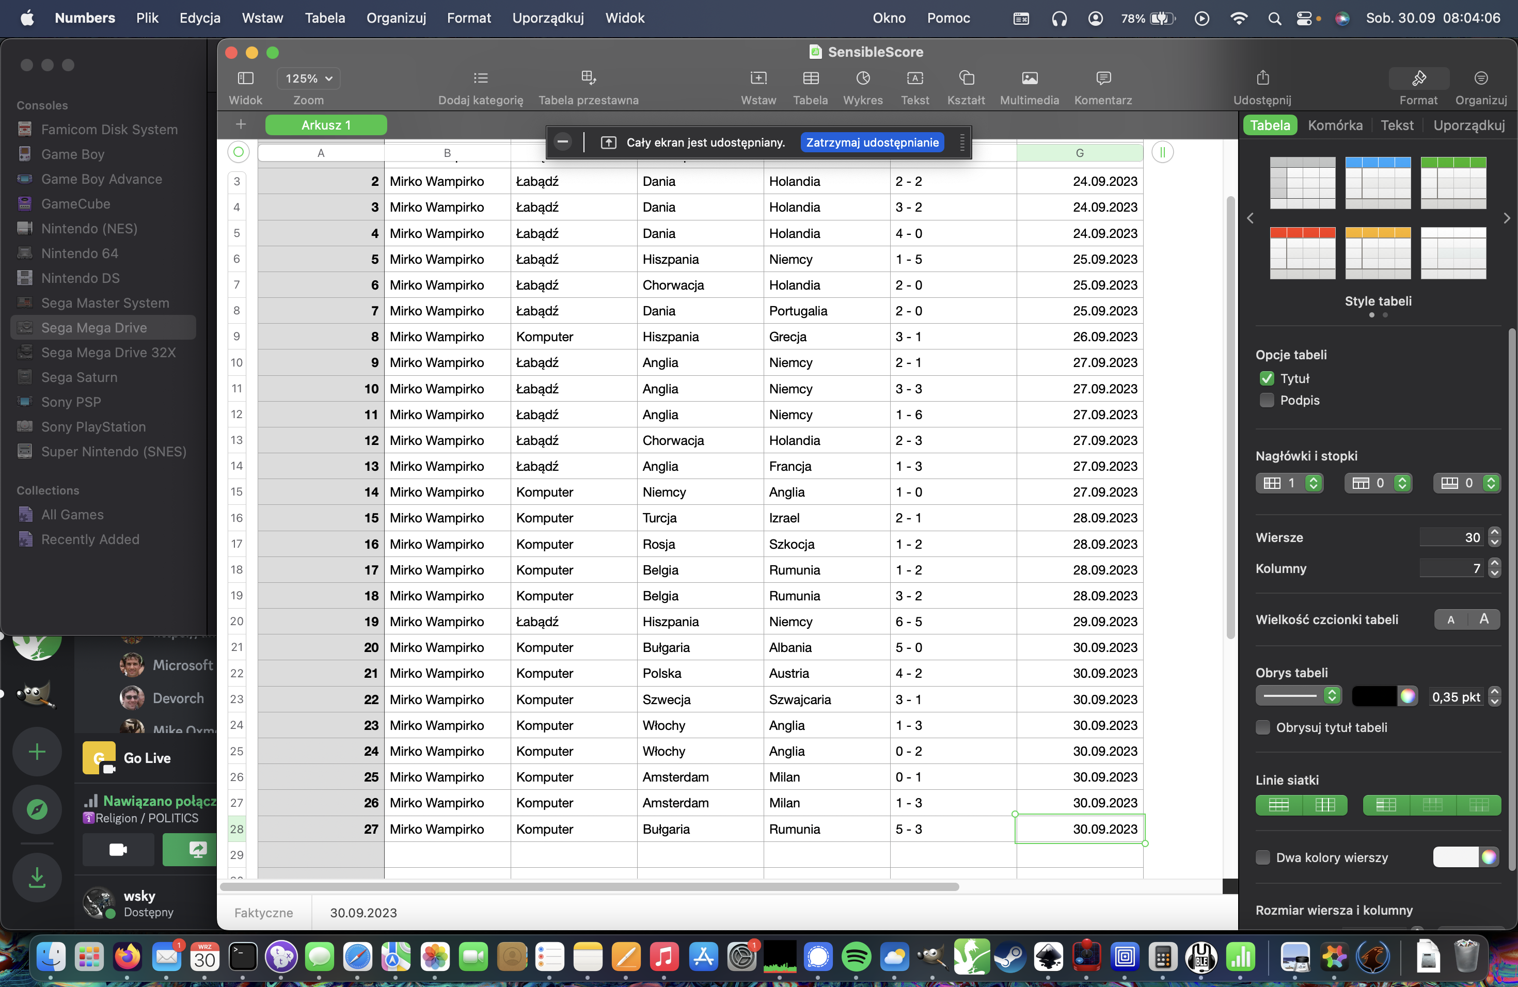Image resolution: width=1518 pixels, height=987 pixels.
Task: Click the black table outline color swatch
Action: click(1374, 696)
